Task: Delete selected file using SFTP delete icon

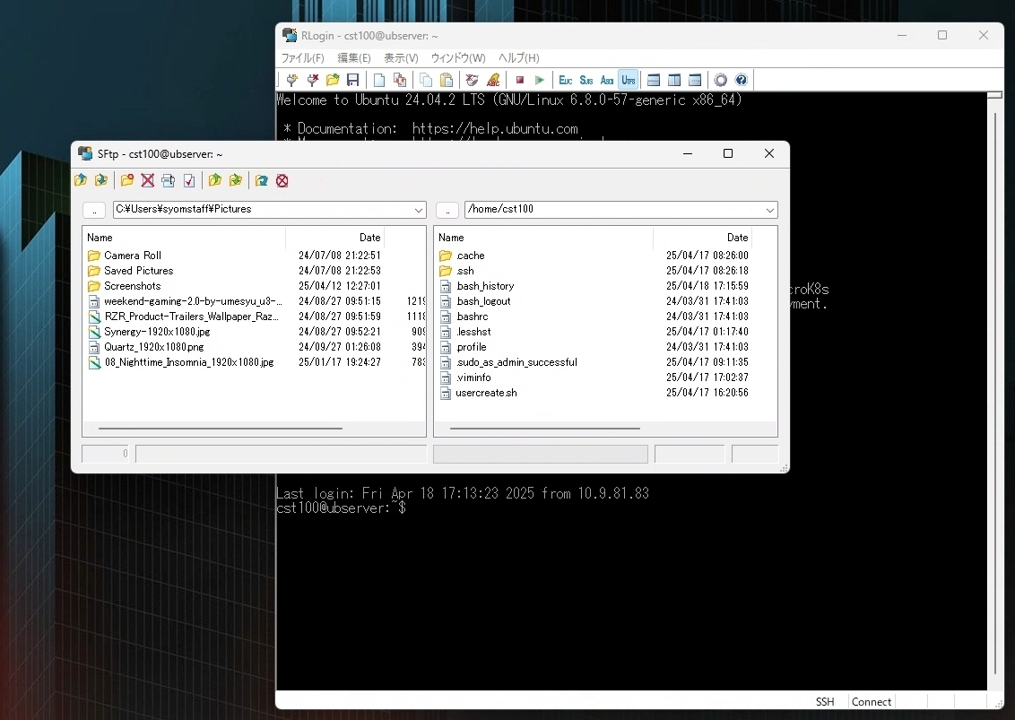Action: [147, 181]
